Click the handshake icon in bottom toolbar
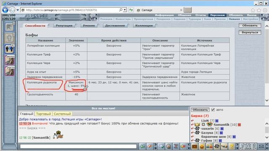Screen dimensions: 269x151 click(x=224, y=146)
